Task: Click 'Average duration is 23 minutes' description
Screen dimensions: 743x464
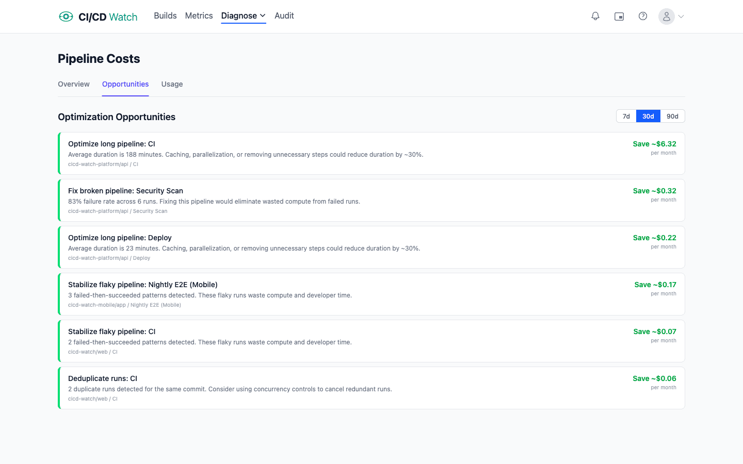Action: pos(244,248)
